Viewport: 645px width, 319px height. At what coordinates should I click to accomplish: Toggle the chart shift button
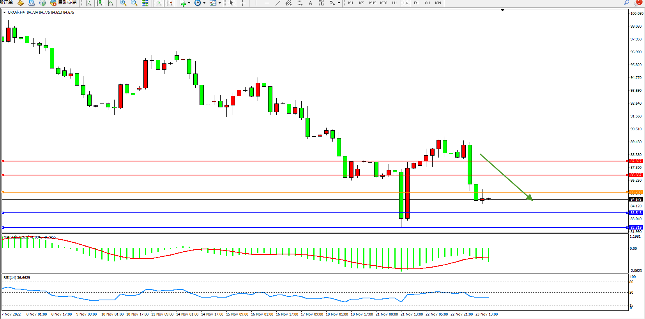pyautogui.click(x=170, y=3)
